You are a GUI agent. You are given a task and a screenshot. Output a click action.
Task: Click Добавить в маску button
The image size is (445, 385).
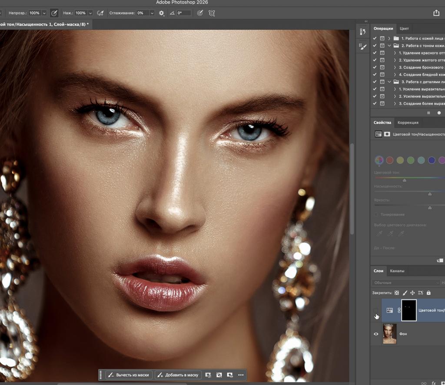pyautogui.click(x=178, y=375)
